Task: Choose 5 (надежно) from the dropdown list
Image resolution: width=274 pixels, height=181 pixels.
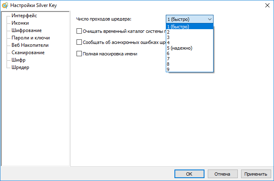Action: [x=180, y=48]
